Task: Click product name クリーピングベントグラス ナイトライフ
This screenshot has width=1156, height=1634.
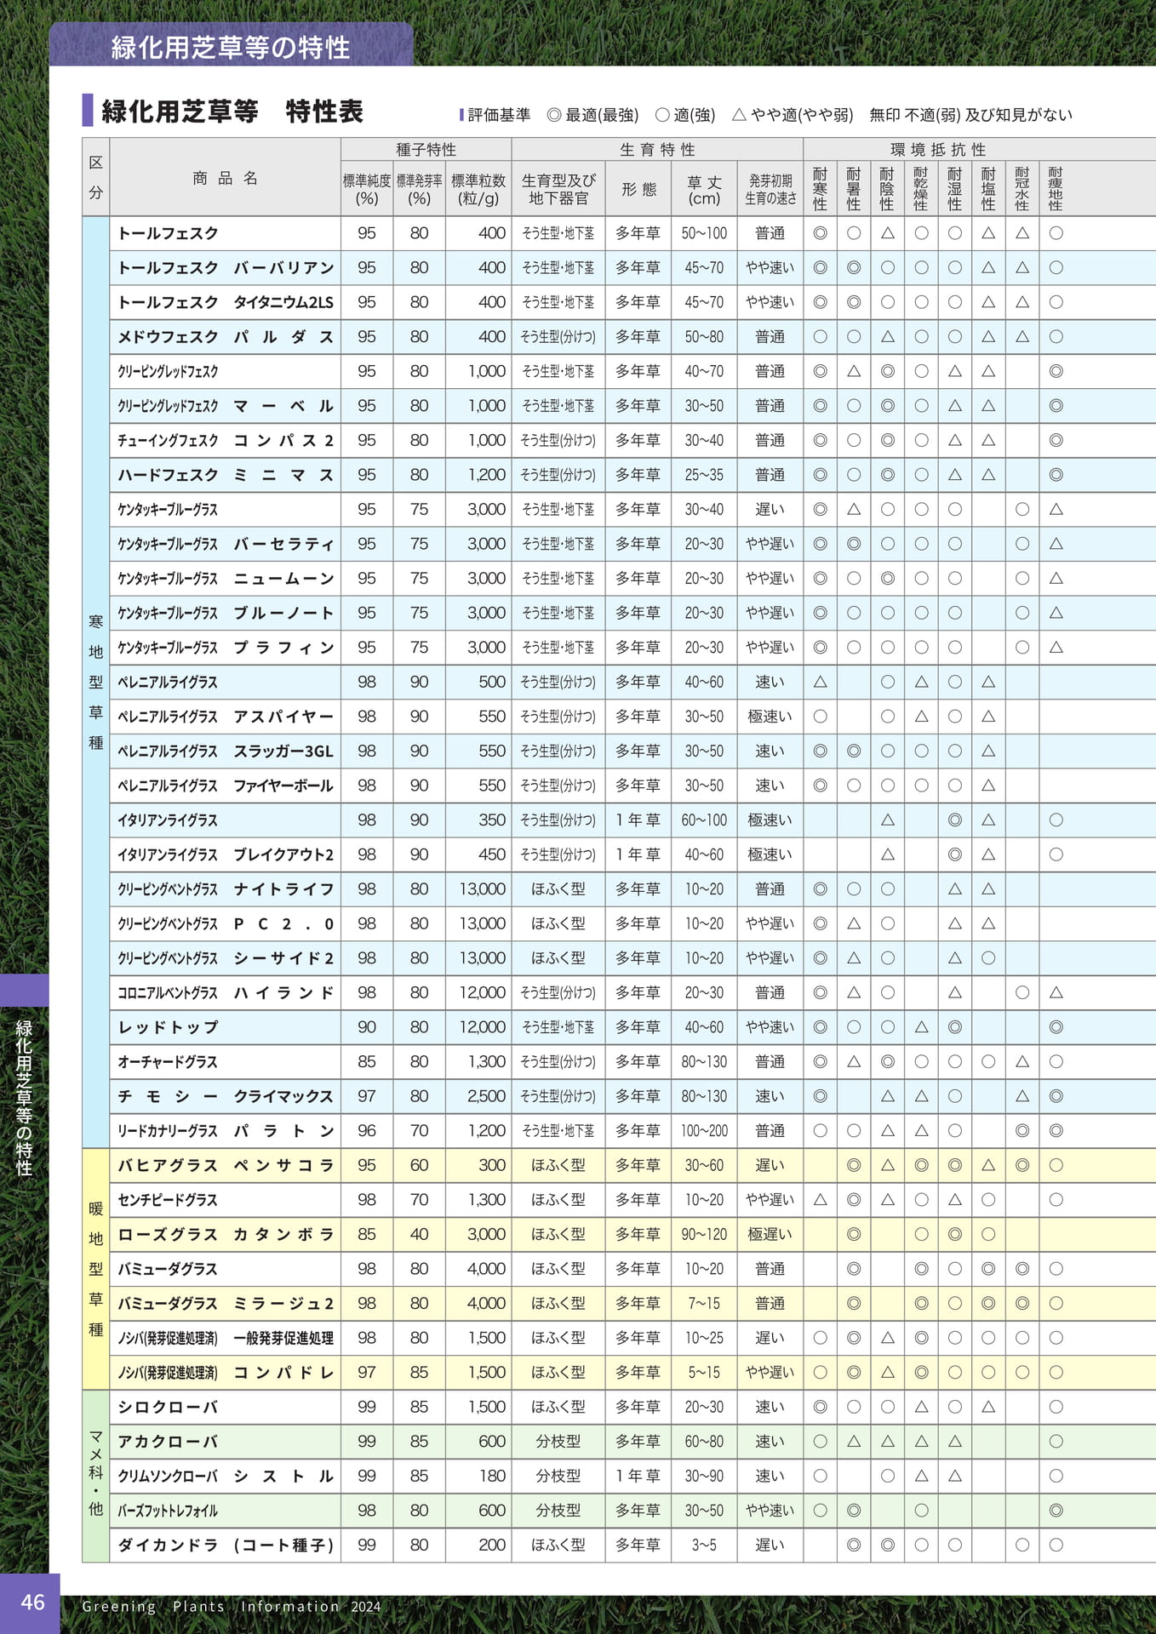Action: (226, 889)
